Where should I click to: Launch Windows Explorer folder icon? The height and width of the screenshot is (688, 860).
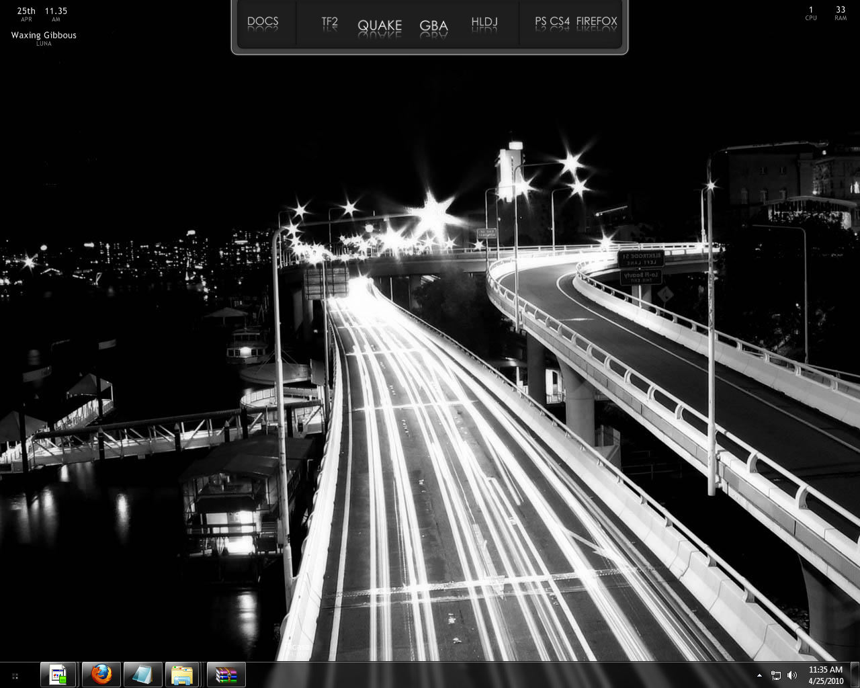tap(182, 675)
